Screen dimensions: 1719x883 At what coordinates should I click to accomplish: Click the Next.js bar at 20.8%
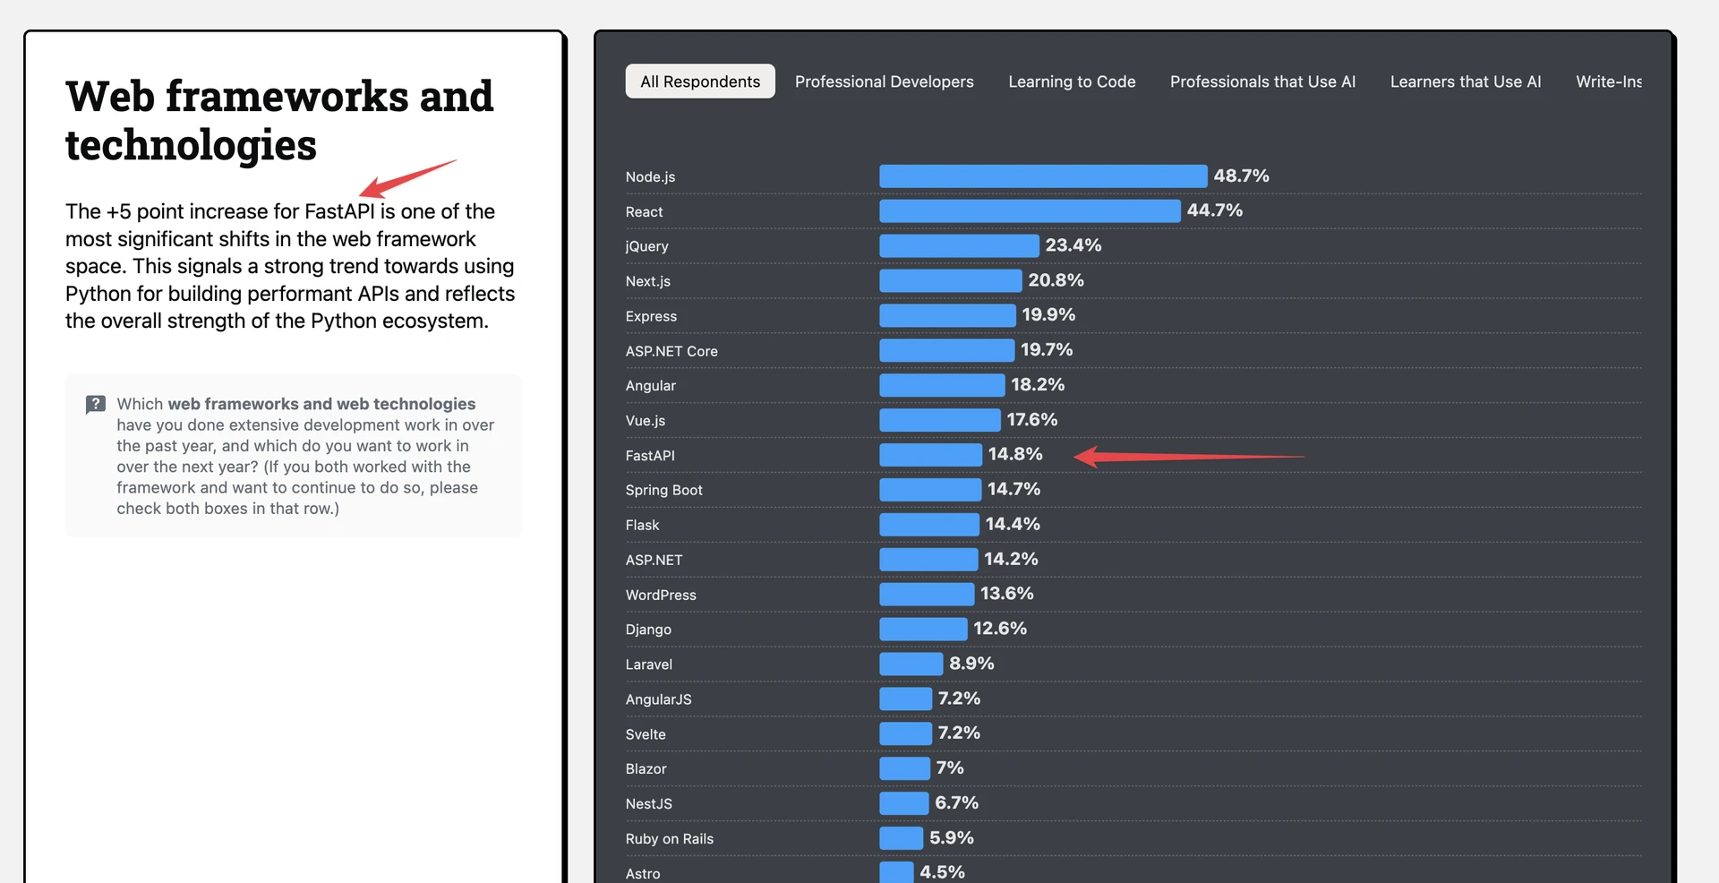click(950, 280)
